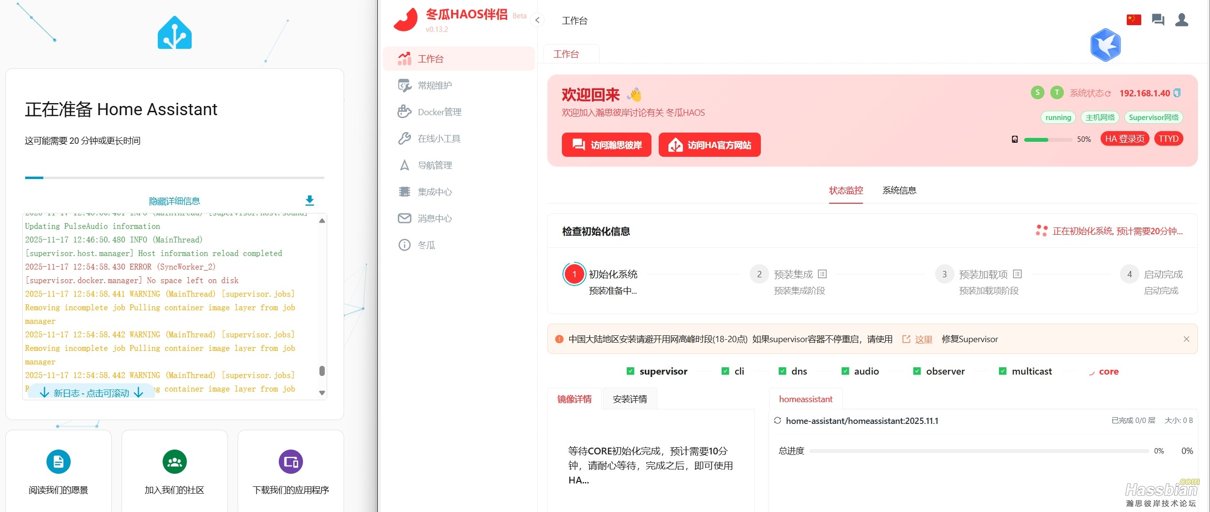
Task: Open the chat messages icon in header
Action: coord(1158,20)
